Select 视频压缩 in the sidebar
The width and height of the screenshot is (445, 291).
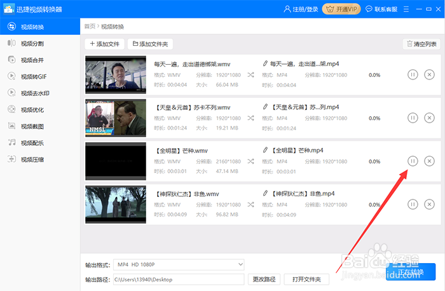click(x=39, y=159)
